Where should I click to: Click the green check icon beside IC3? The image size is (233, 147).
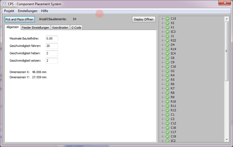[x=167, y=32]
